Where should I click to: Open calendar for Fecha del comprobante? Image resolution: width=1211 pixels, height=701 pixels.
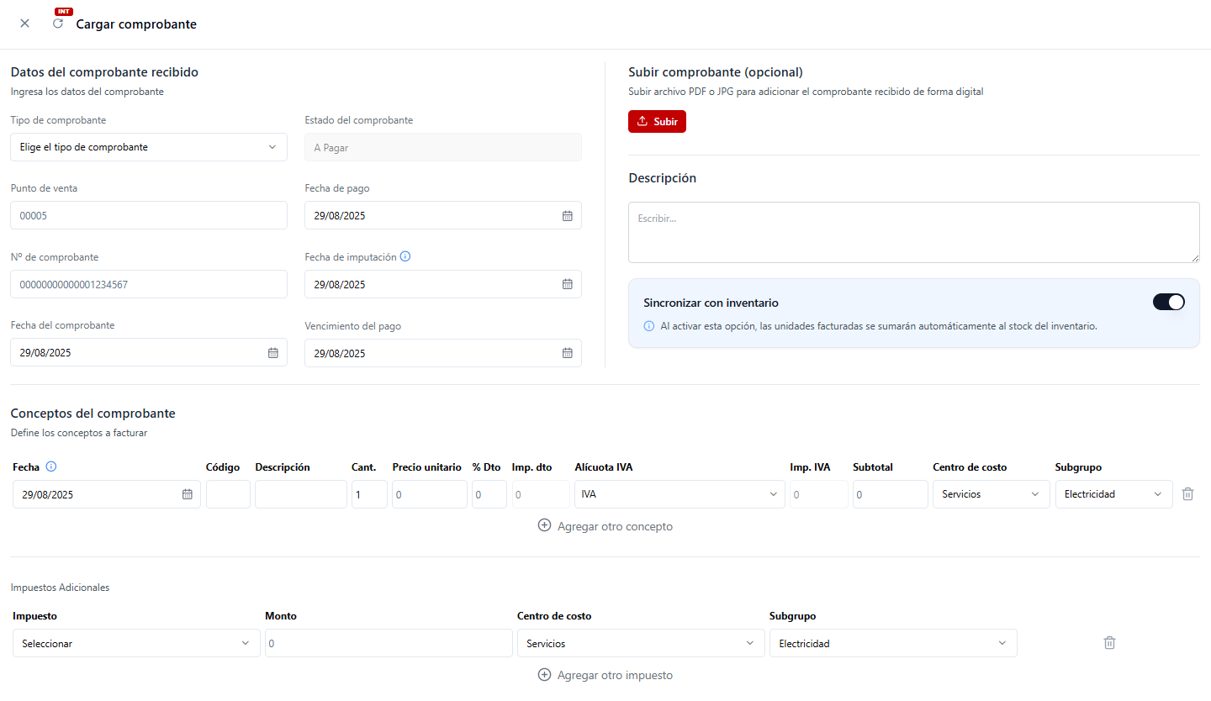coord(272,353)
